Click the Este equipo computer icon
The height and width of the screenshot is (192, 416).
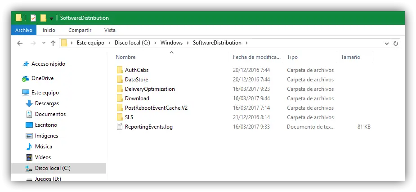(26, 93)
